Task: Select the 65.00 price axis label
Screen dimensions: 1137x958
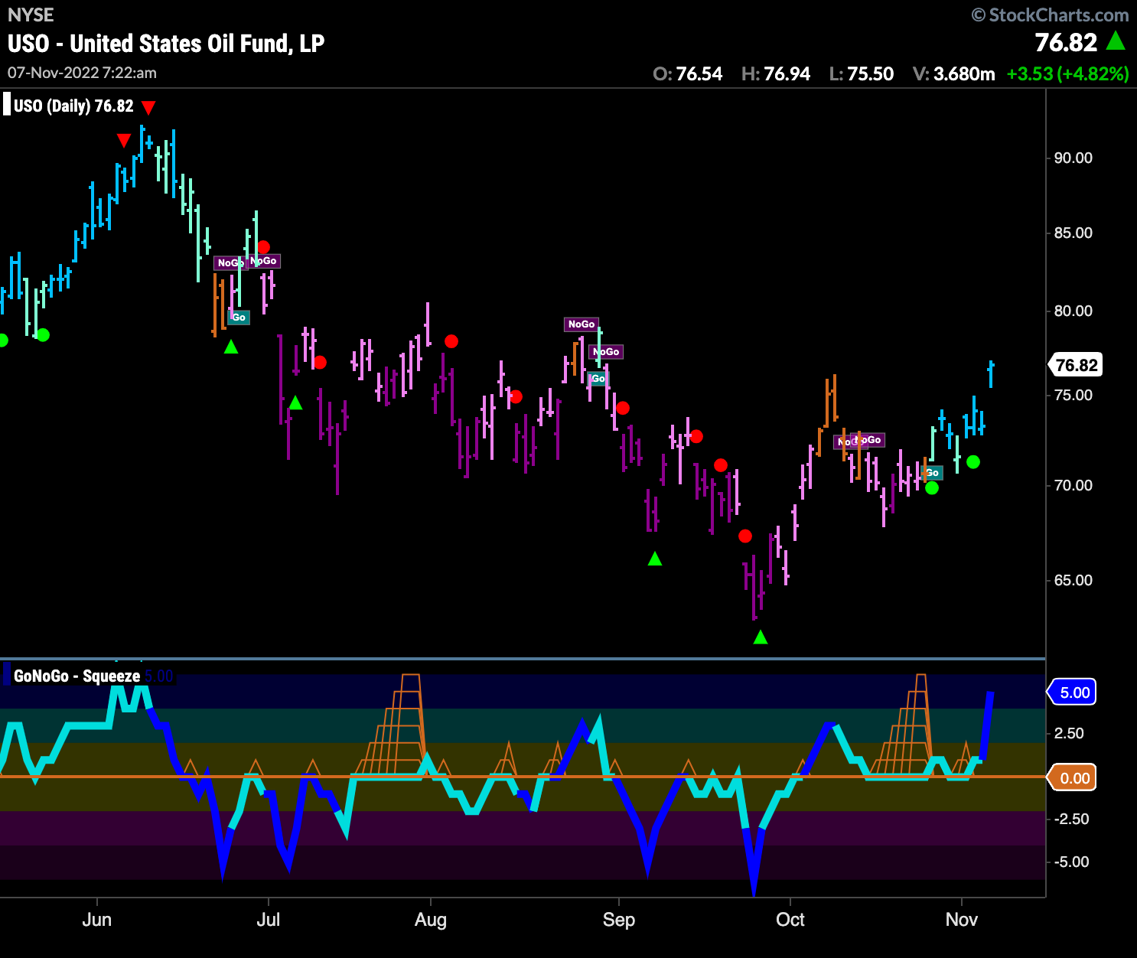Action: point(1073,580)
